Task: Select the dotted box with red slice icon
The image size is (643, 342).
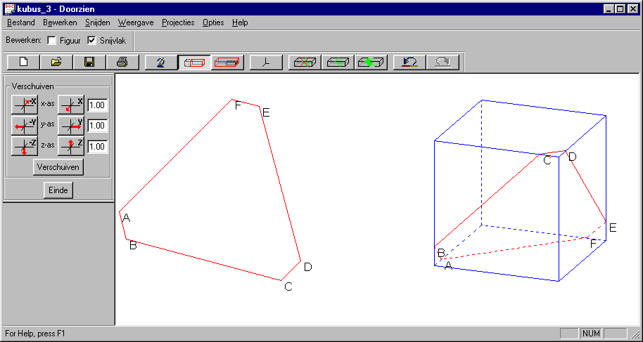Action: pos(194,63)
